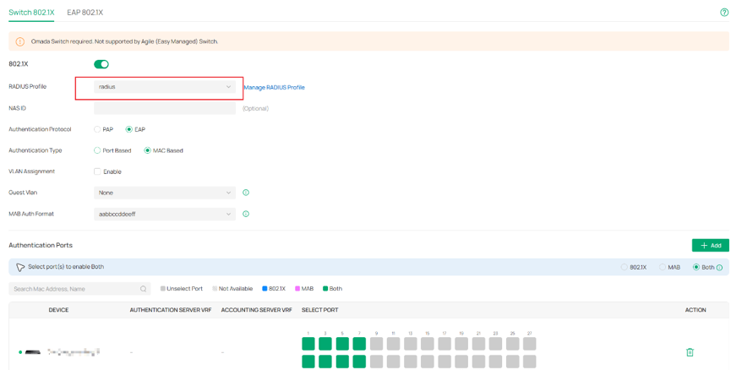This screenshot has width=731, height=370.
Task: Click the AUTHENTICATION SERVER VRF column header
Action: [x=171, y=310]
